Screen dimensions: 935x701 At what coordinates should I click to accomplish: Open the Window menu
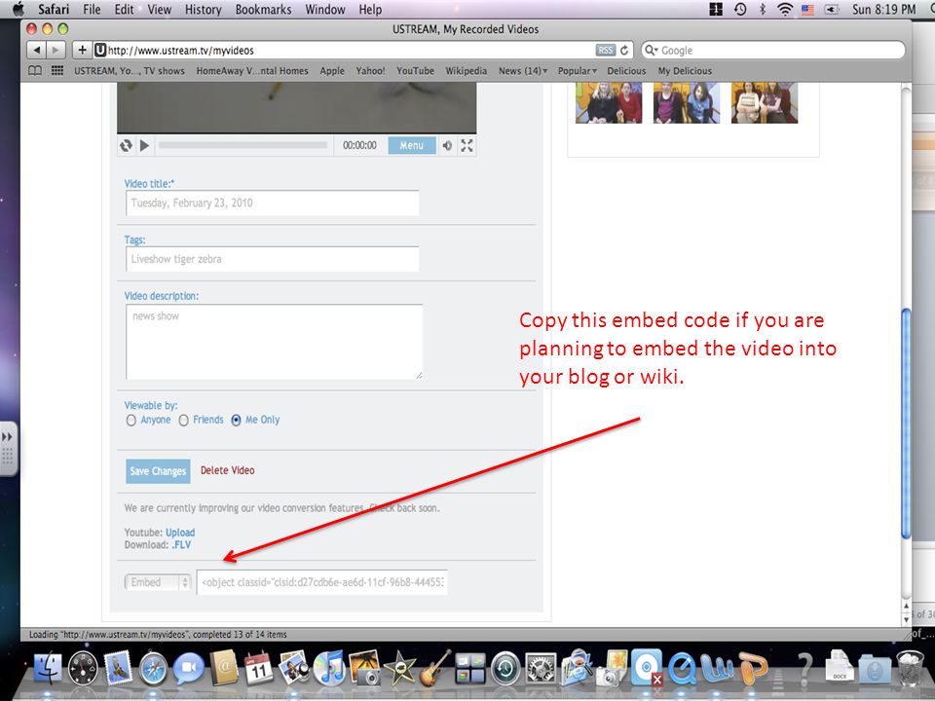[325, 10]
